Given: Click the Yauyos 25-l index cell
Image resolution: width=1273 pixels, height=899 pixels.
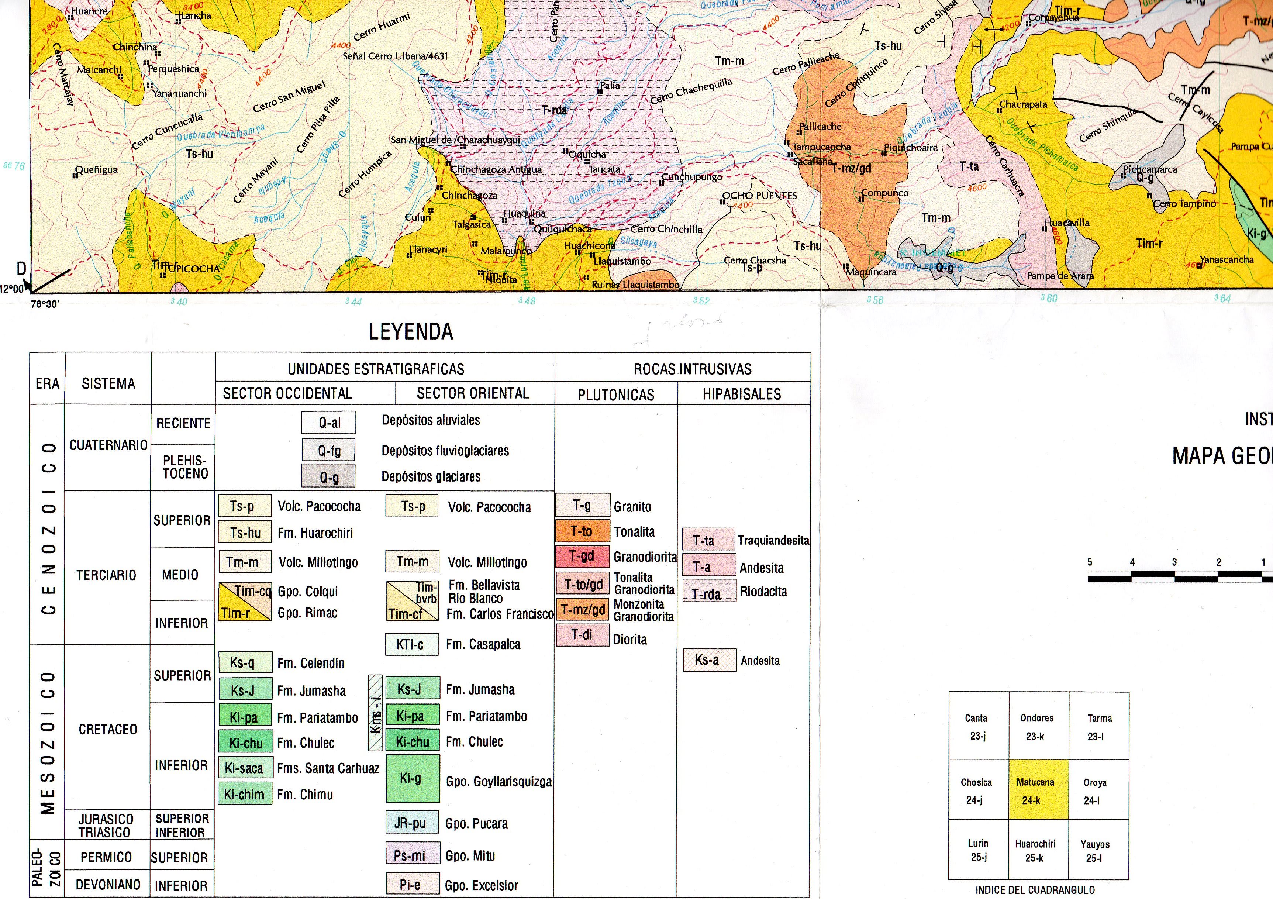Looking at the screenshot, I should click(1098, 850).
